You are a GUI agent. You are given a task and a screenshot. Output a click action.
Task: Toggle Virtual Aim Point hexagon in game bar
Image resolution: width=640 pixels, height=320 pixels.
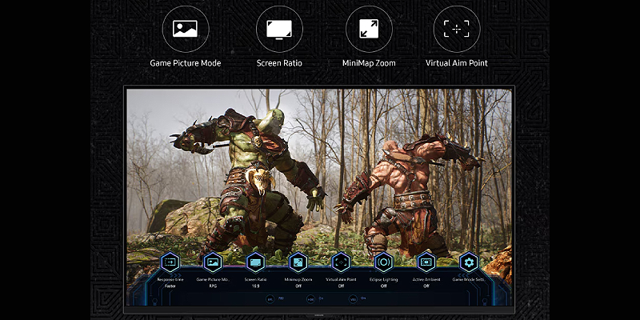pyautogui.click(x=341, y=262)
